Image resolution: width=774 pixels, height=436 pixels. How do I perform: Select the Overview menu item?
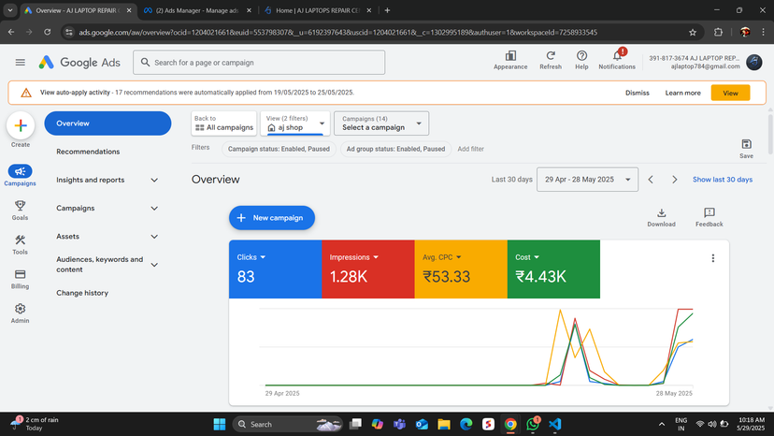107,124
